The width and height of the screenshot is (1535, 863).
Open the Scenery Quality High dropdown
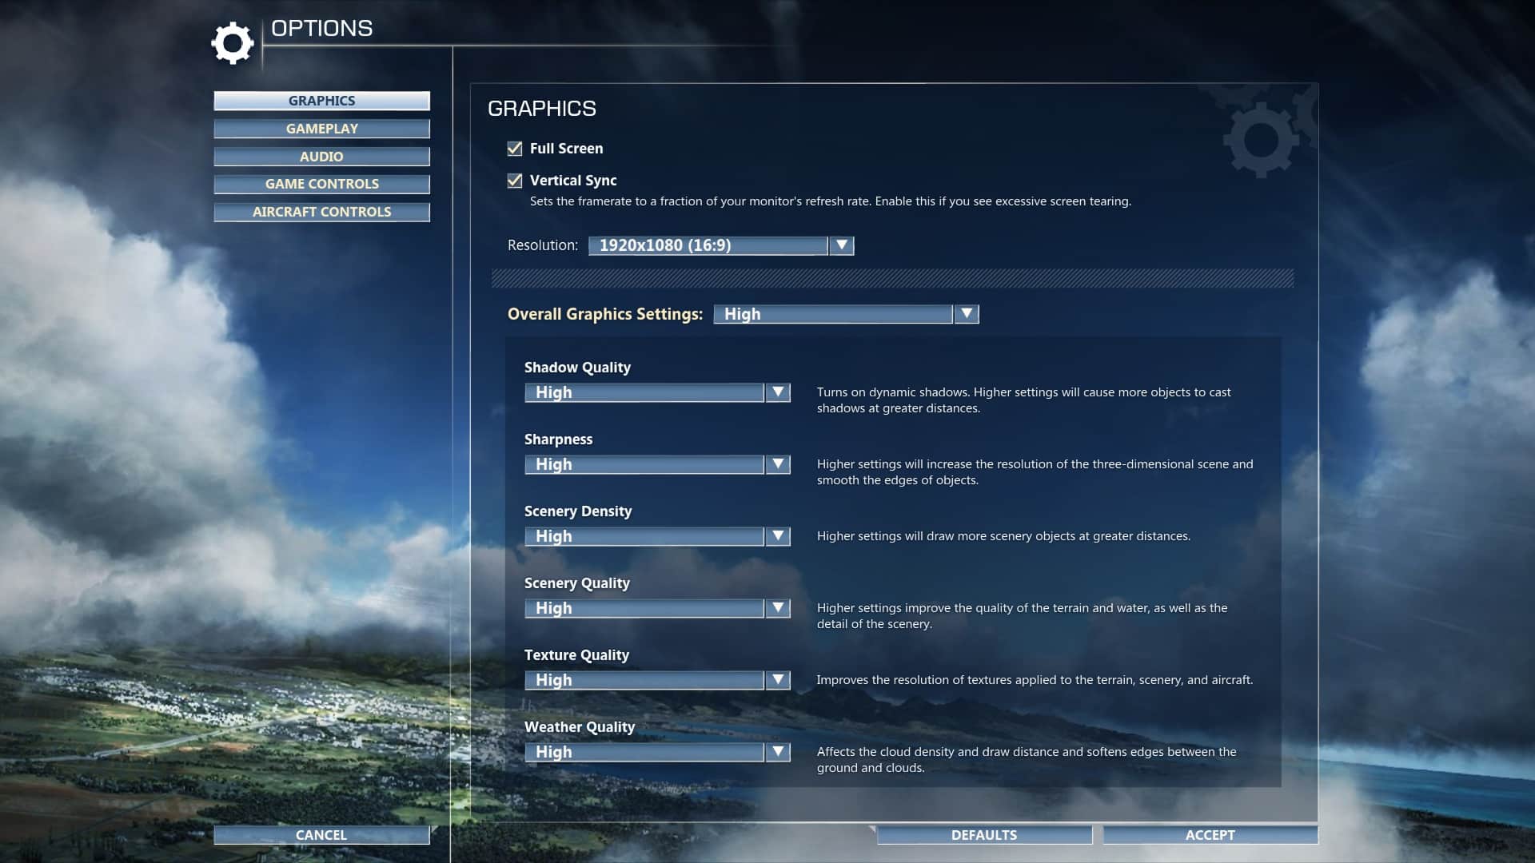[x=644, y=608]
